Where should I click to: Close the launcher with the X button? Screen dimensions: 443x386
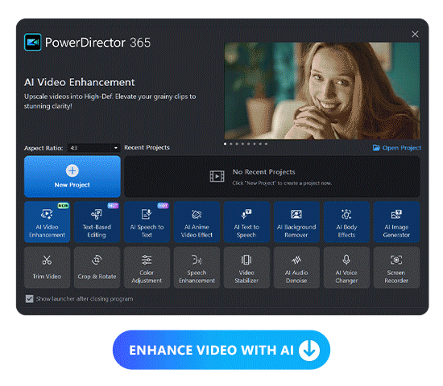(x=415, y=34)
